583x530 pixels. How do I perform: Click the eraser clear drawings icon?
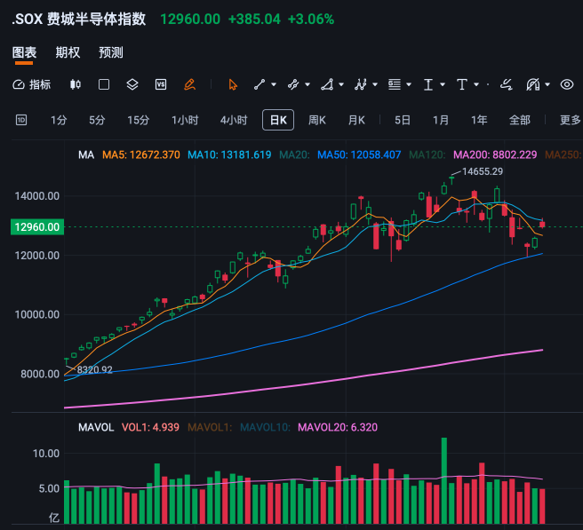click(506, 84)
